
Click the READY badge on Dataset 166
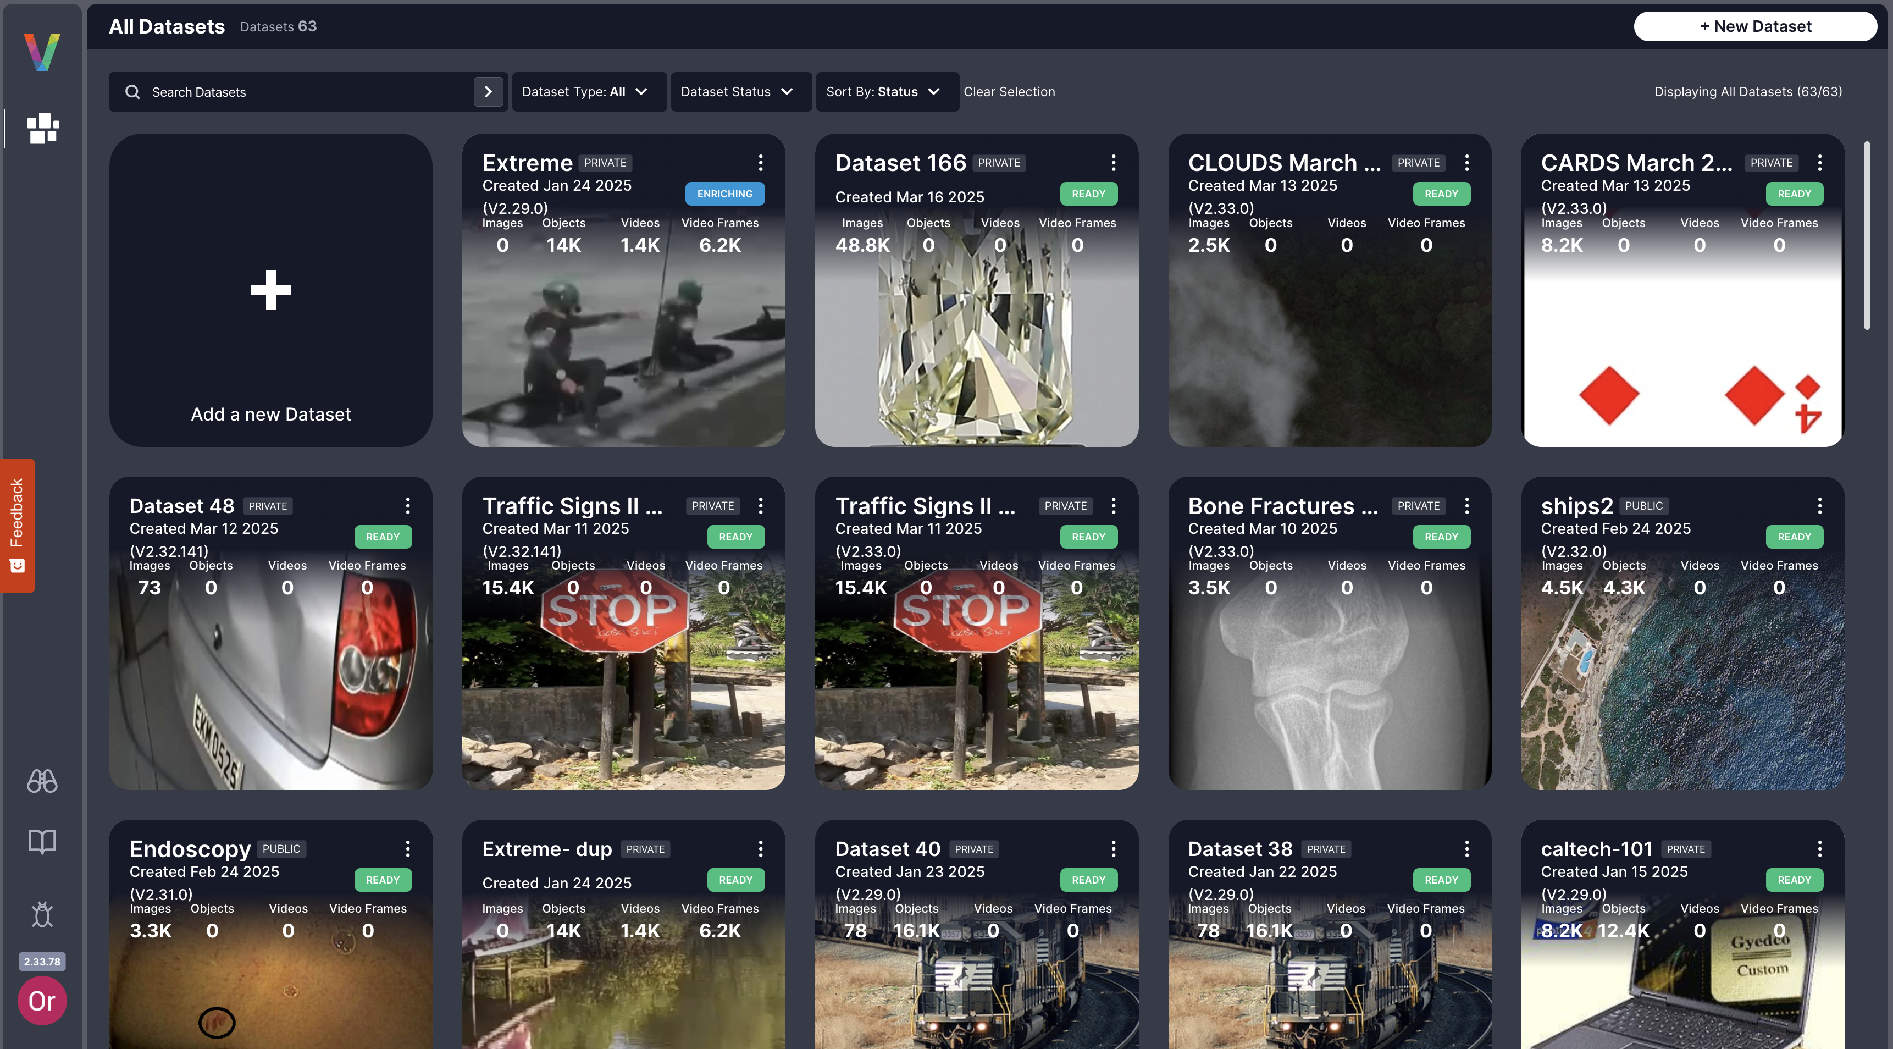click(1088, 194)
